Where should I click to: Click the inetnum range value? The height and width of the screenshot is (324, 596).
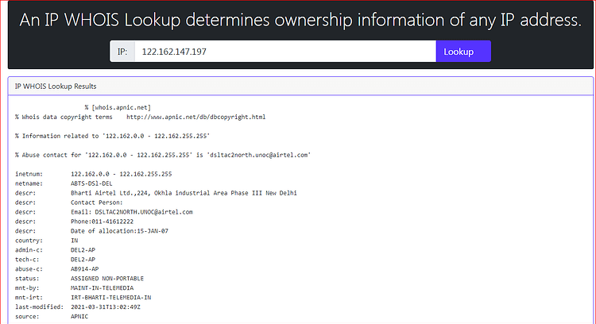(x=122, y=174)
